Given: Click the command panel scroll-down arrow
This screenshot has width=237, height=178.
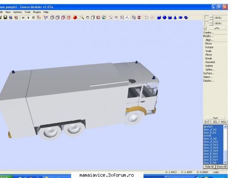Looking at the screenshot, I should point(215,118).
